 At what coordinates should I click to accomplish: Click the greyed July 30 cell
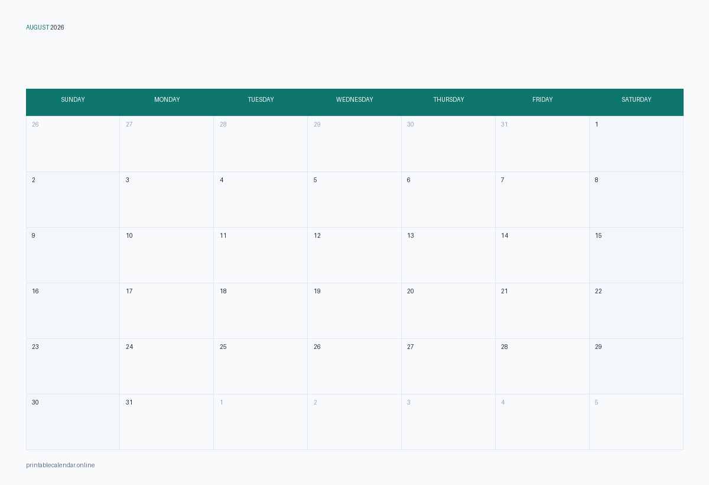(448, 144)
